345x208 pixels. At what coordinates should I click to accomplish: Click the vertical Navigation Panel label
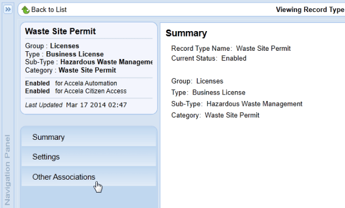click(x=7, y=170)
